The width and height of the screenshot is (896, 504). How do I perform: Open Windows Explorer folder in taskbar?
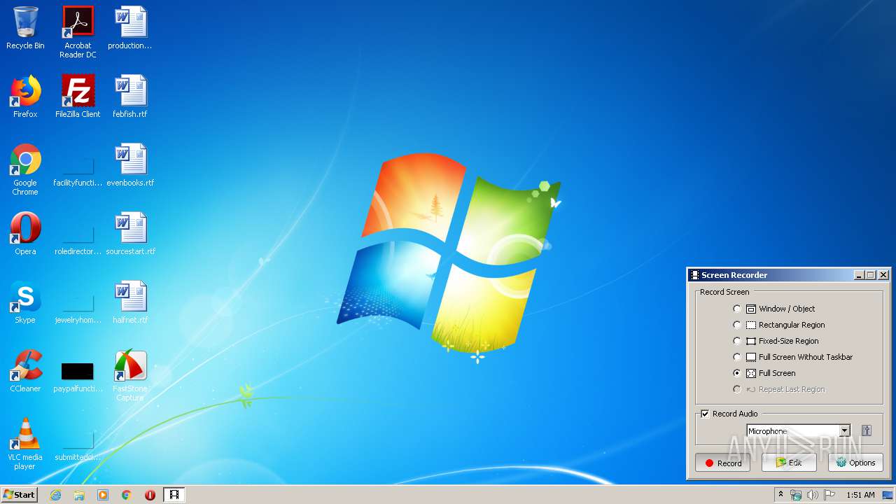point(79,495)
